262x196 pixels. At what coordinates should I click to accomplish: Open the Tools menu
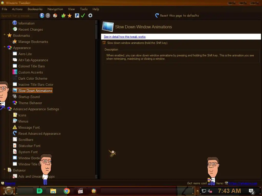(84, 9)
